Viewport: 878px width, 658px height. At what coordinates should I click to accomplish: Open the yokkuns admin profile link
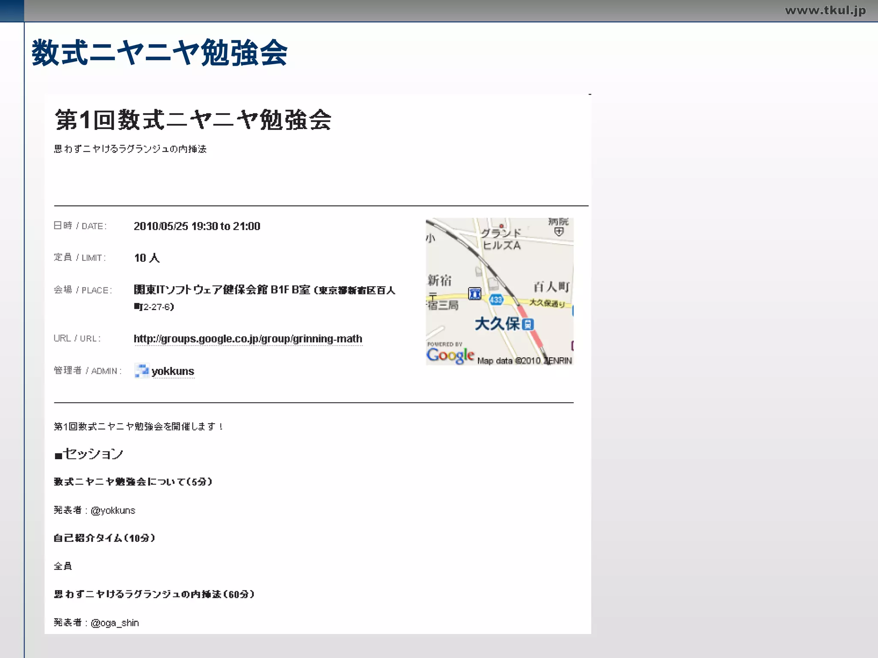click(x=173, y=371)
